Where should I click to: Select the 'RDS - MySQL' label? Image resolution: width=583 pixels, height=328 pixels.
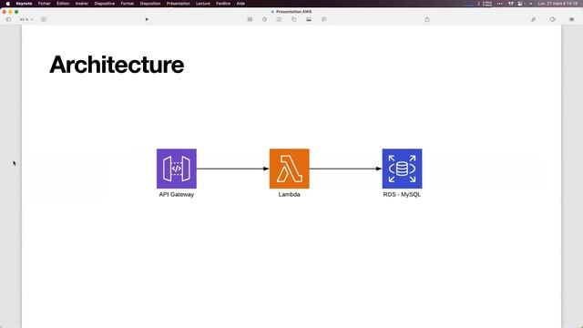pos(402,194)
